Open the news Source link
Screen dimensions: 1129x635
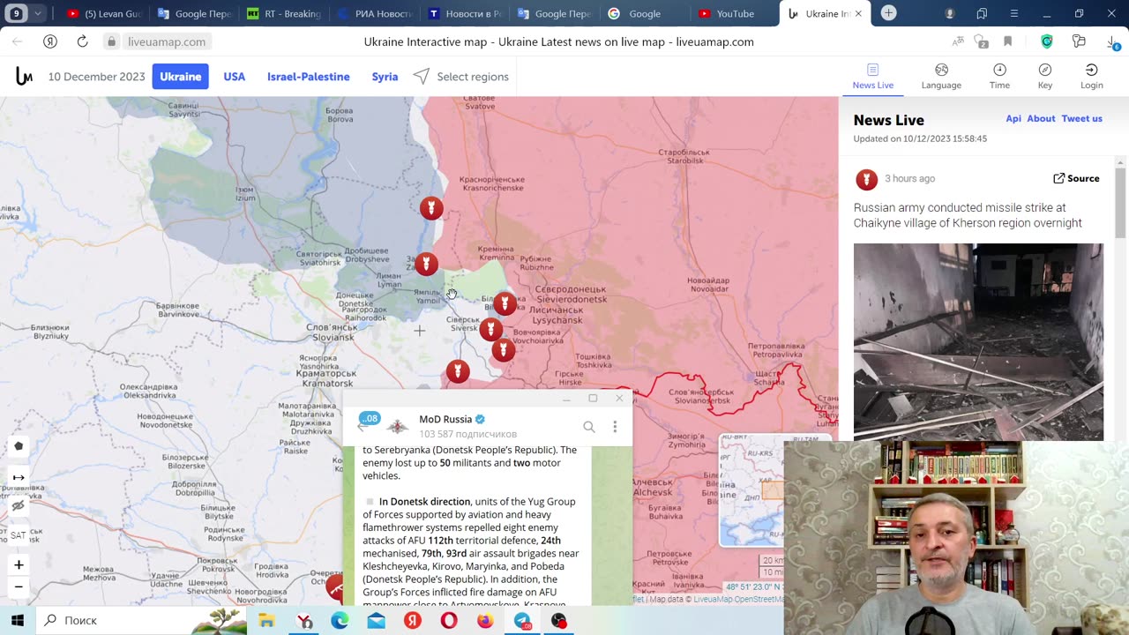point(1076,178)
